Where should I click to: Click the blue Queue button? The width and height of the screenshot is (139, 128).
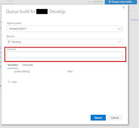[98, 118]
